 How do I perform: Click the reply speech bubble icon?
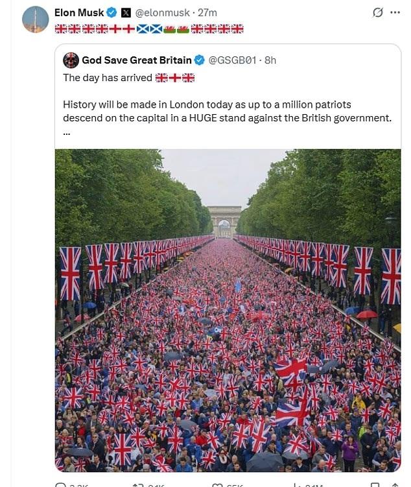pyautogui.click(x=61, y=484)
